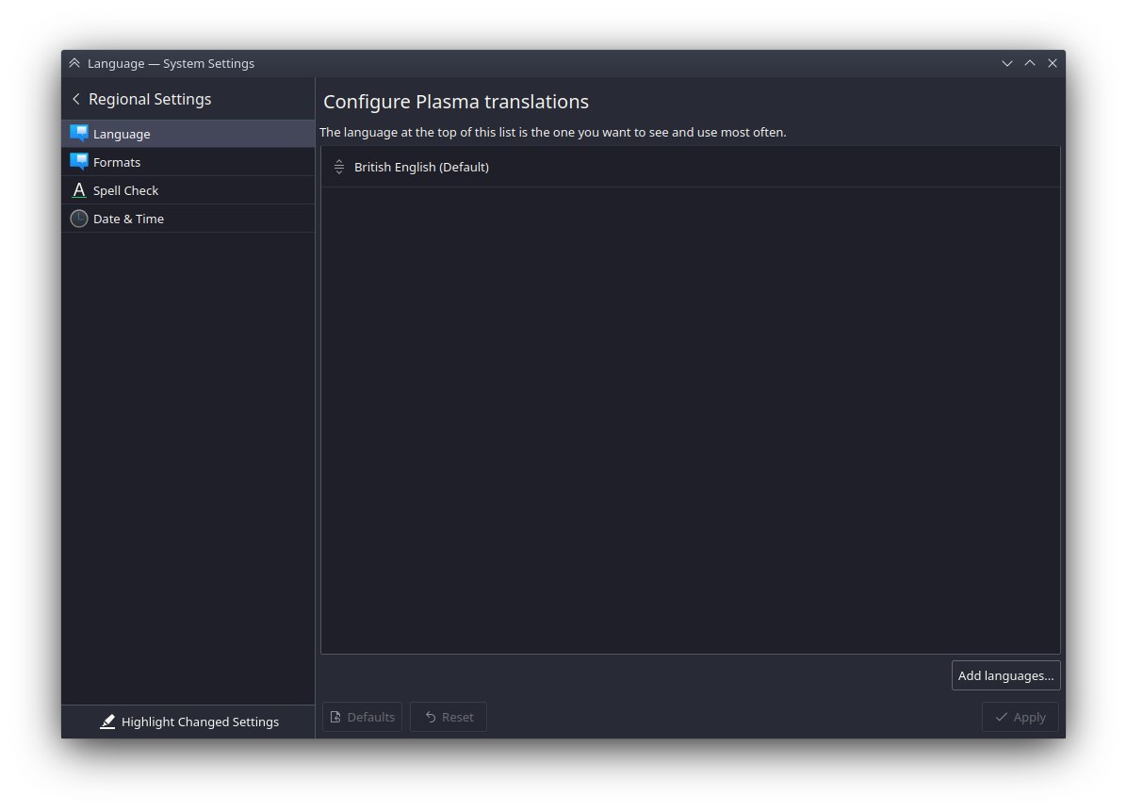Click the Configure Plasma translations heading
The width and height of the screenshot is (1127, 811).
pyautogui.click(x=456, y=102)
